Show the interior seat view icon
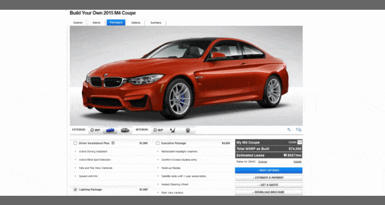The image size is (385, 205). tap(172, 130)
